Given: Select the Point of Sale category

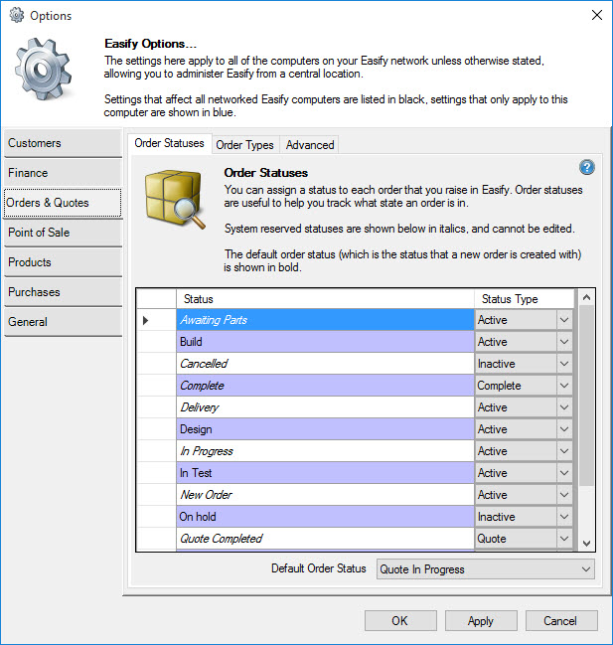Looking at the screenshot, I should tap(63, 233).
